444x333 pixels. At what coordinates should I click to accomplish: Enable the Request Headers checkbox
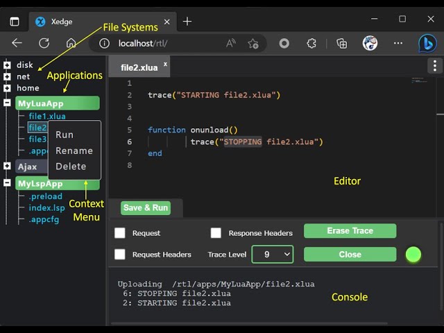[120, 255]
